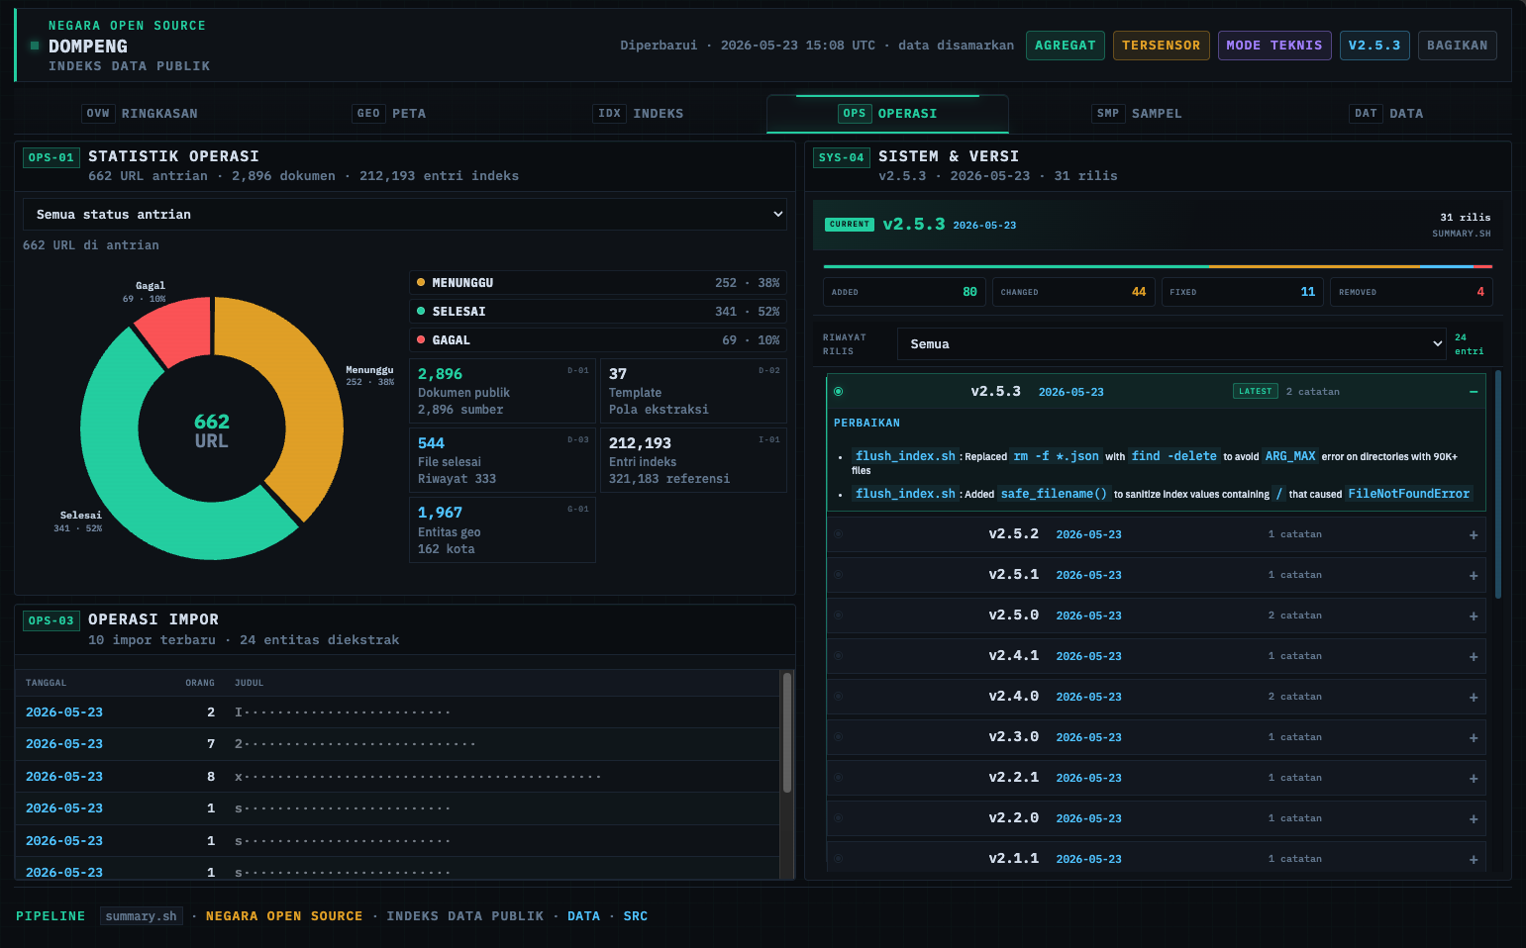Click the v2.2.1 row bullet icon
Viewport: 1526px width, 948px height.
click(838, 778)
